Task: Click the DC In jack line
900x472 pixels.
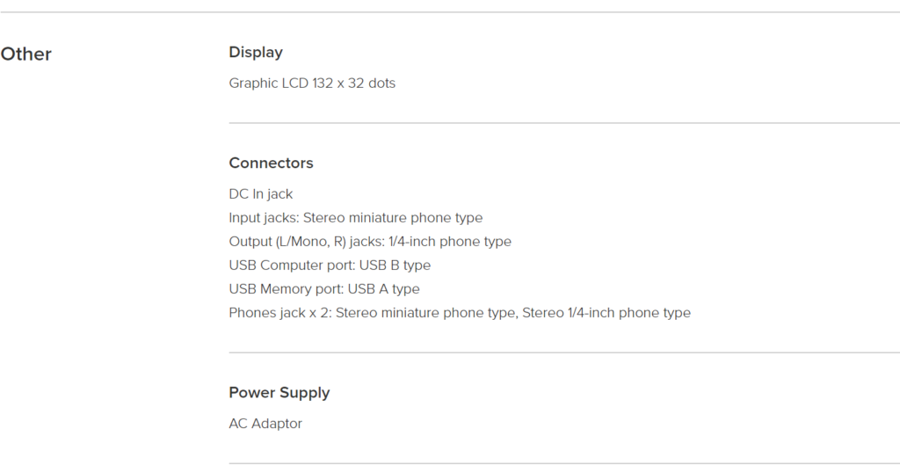Action: (260, 194)
